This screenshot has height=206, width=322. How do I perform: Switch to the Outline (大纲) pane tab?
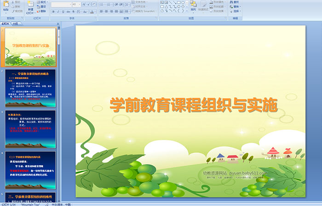point(15,24)
